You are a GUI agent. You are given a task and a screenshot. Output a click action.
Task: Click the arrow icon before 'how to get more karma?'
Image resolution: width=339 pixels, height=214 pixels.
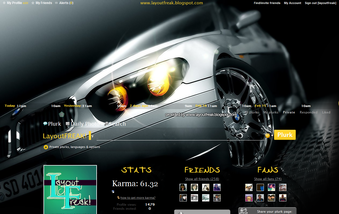point(119,197)
